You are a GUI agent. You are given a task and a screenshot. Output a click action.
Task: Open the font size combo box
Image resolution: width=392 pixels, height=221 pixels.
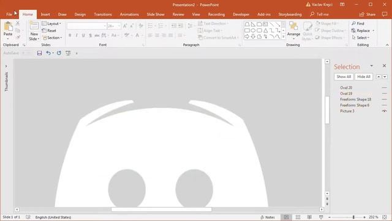pyautogui.click(x=114, y=26)
